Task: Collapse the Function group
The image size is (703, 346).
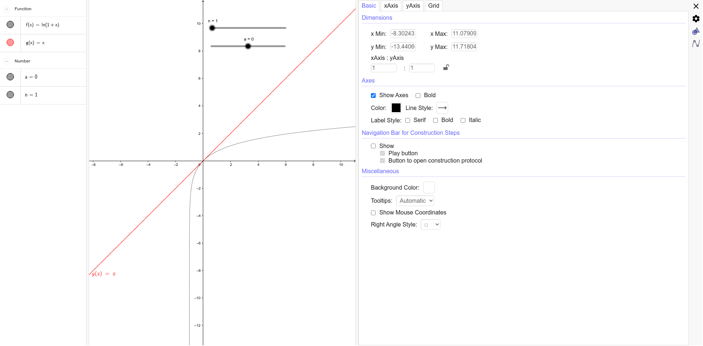Action: point(7,9)
